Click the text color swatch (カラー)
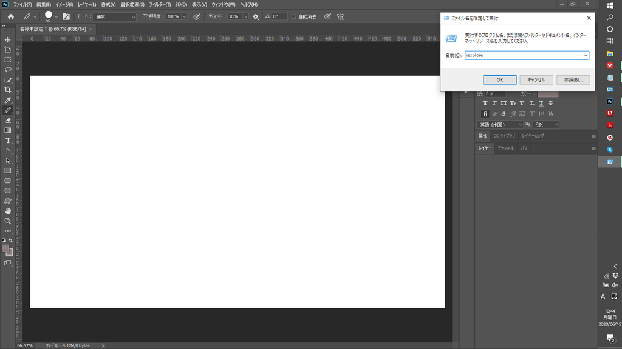622x349 pixels. point(548,93)
